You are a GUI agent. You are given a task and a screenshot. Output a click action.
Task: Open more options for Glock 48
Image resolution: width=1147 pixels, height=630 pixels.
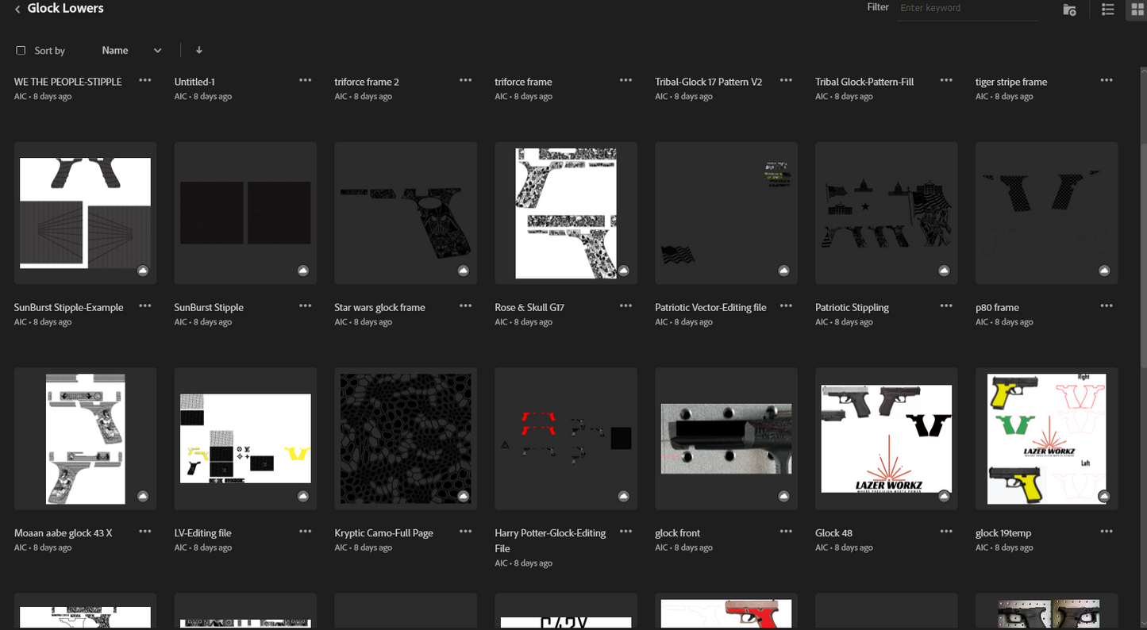[x=946, y=531]
